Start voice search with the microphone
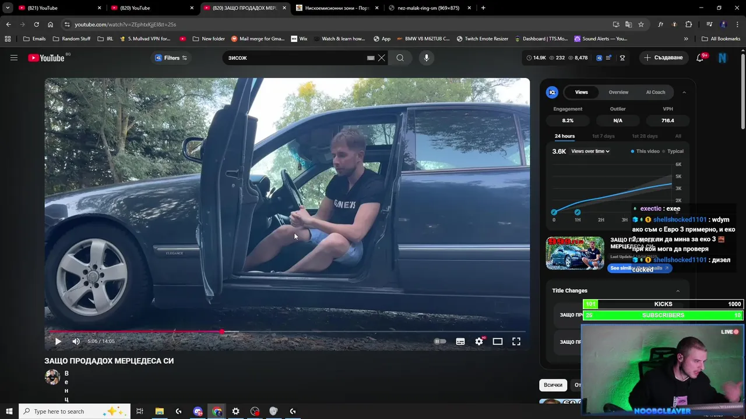Image resolution: width=746 pixels, height=419 pixels. click(426, 58)
